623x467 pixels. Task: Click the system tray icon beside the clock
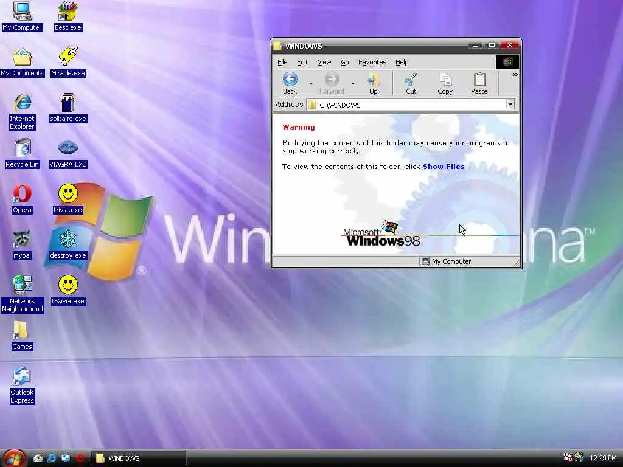pos(579,458)
